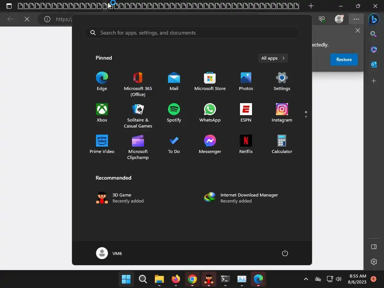Launch the Xbox app
The height and width of the screenshot is (288, 384).
click(x=102, y=112)
